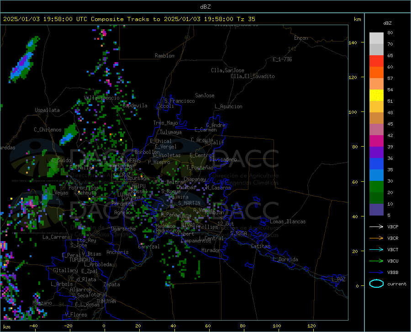Click the Manzano map label
This screenshot has height=332, width=411.
(42, 303)
